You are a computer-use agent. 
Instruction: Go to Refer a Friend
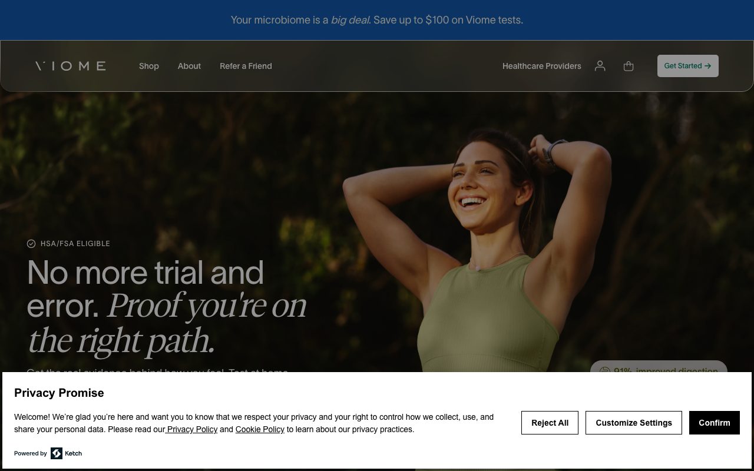246,66
